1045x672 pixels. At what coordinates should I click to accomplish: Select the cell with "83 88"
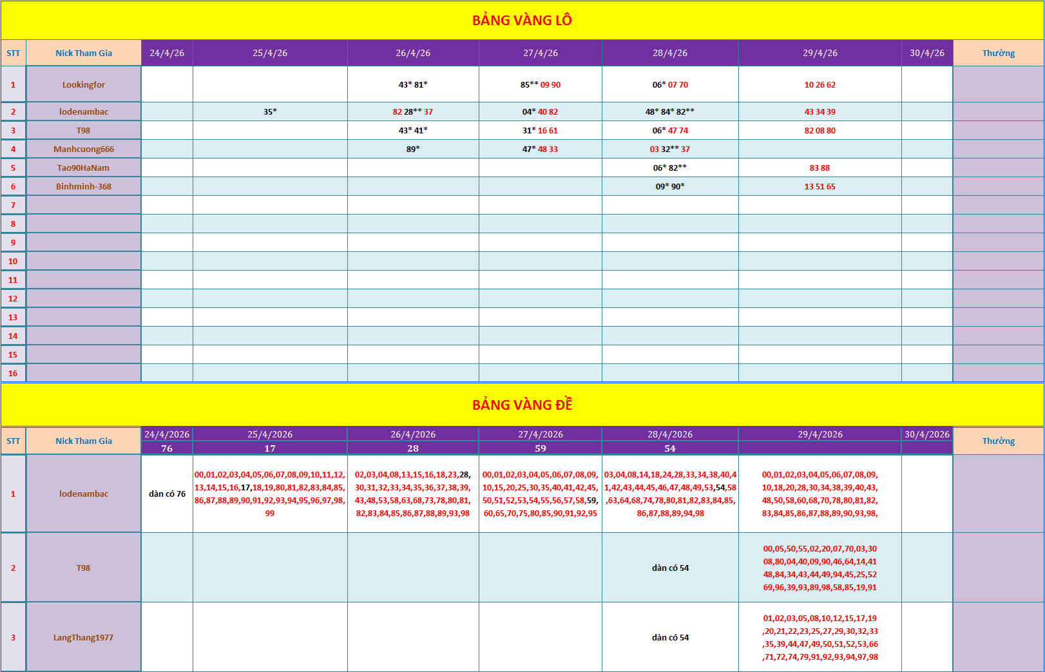[x=820, y=168]
